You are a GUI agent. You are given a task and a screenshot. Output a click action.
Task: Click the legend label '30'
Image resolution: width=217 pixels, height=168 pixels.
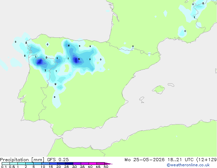(x=74, y=167)
